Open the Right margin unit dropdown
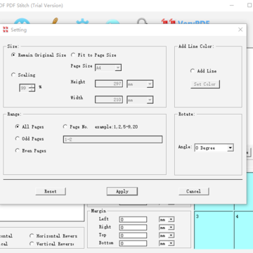The image size is (253, 253). tap(171, 228)
